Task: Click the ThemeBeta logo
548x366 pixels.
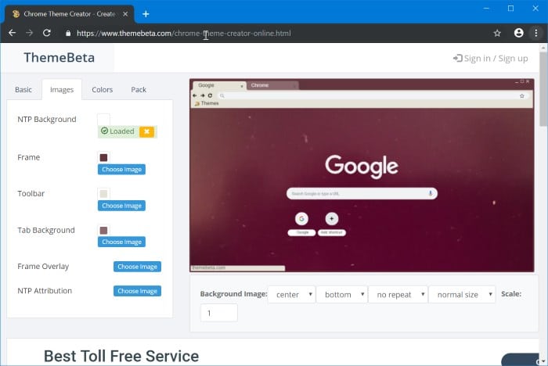Action: (59, 58)
